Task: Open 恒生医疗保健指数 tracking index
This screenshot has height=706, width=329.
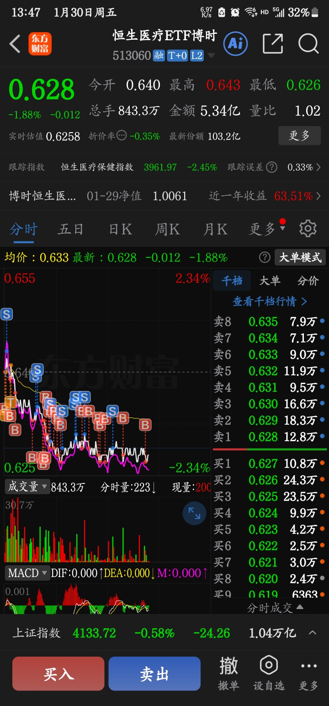Action: tap(97, 167)
